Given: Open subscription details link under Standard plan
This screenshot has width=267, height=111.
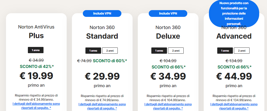Looking at the screenshot, I should pos(102,106).
